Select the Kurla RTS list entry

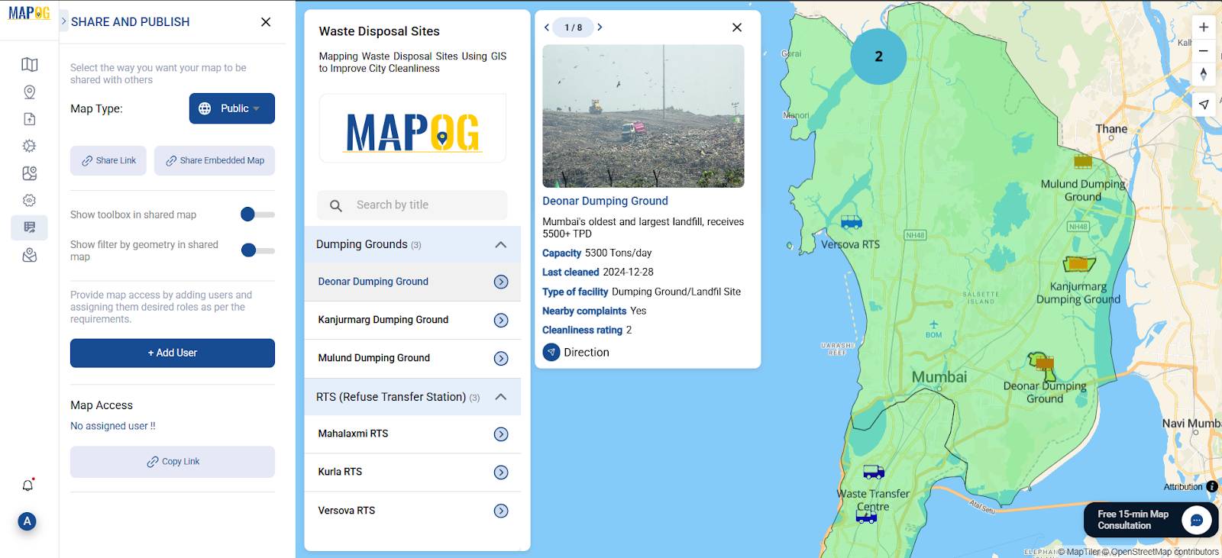tap(412, 473)
